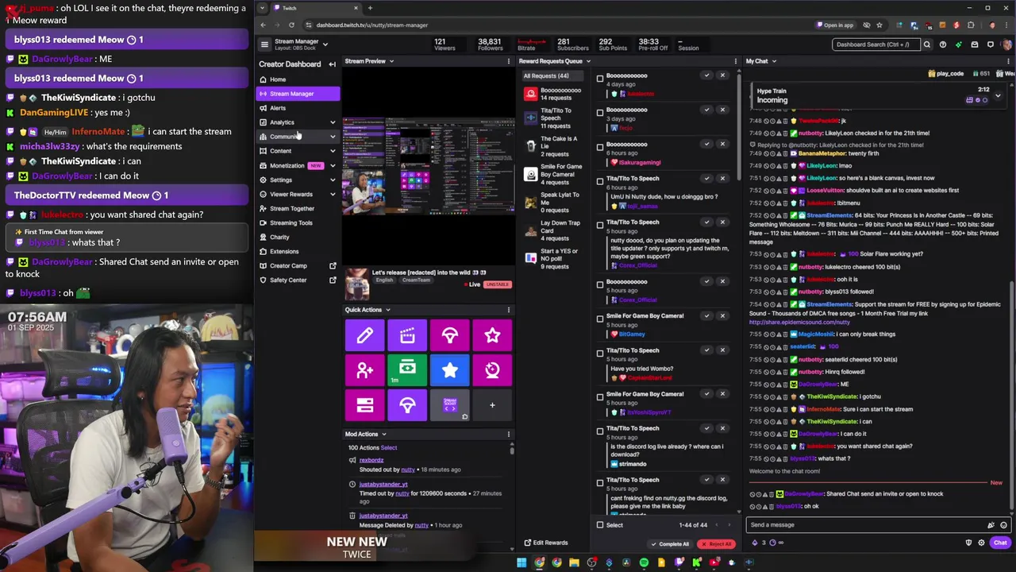Check the 'nutty doood' title updater request
Screen dimensions: 1016x572
point(600,225)
